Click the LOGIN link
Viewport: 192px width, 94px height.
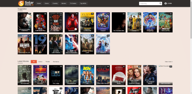pos(169,3)
